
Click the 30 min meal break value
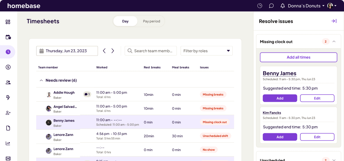point(177,136)
